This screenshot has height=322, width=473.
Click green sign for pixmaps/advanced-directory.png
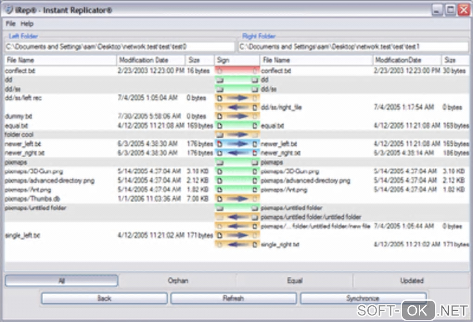click(x=237, y=181)
